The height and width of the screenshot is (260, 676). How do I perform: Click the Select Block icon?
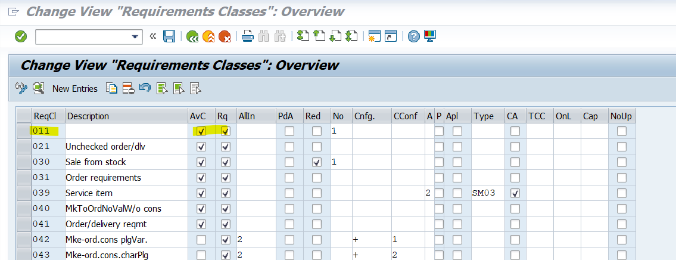click(x=179, y=88)
